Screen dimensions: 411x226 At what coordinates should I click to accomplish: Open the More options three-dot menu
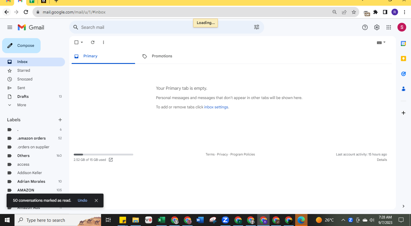pos(104,42)
